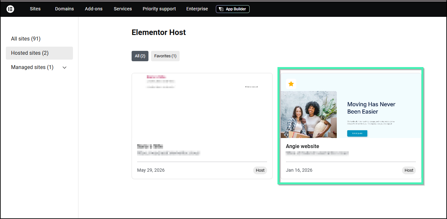447x219 pixels.
Task: Click the blurred title of the first site card
Action: click(x=150, y=146)
